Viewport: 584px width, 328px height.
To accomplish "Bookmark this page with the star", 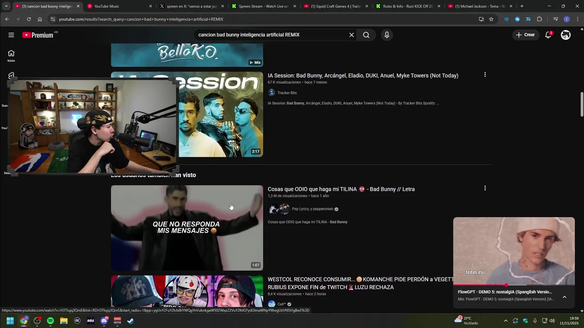I will coord(491,19).
